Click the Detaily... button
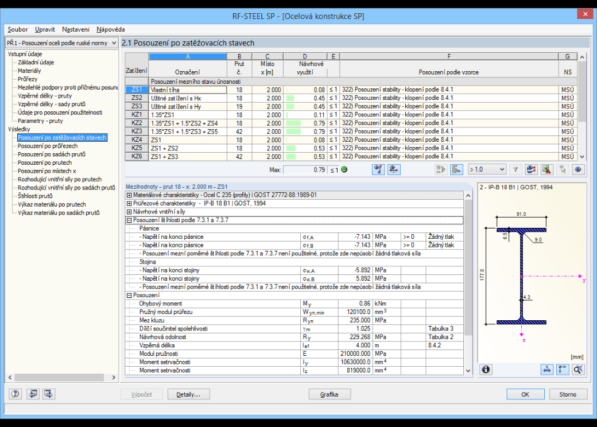597x427 pixels. pos(188,394)
